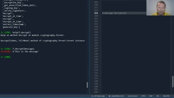Click the output b'this is the message'
The height and width of the screenshot is (98, 174).
[x=26, y=51]
